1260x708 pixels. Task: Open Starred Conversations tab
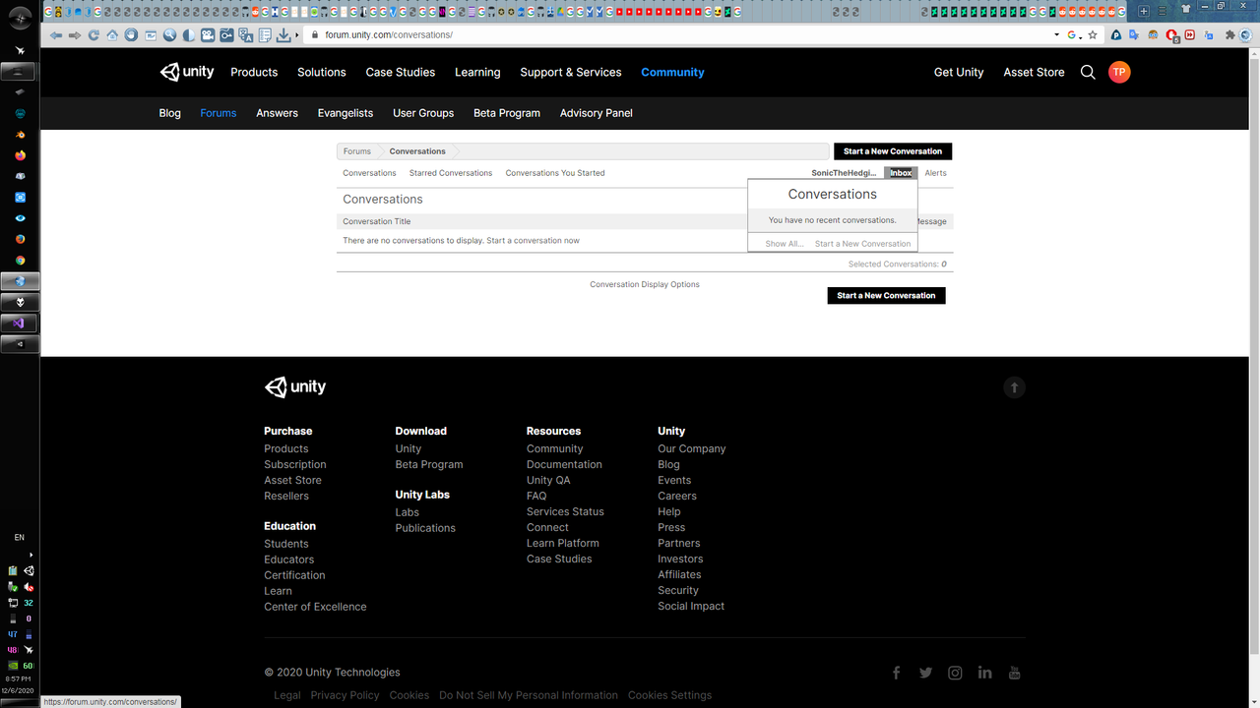pyautogui.click(x=451, y=173)
